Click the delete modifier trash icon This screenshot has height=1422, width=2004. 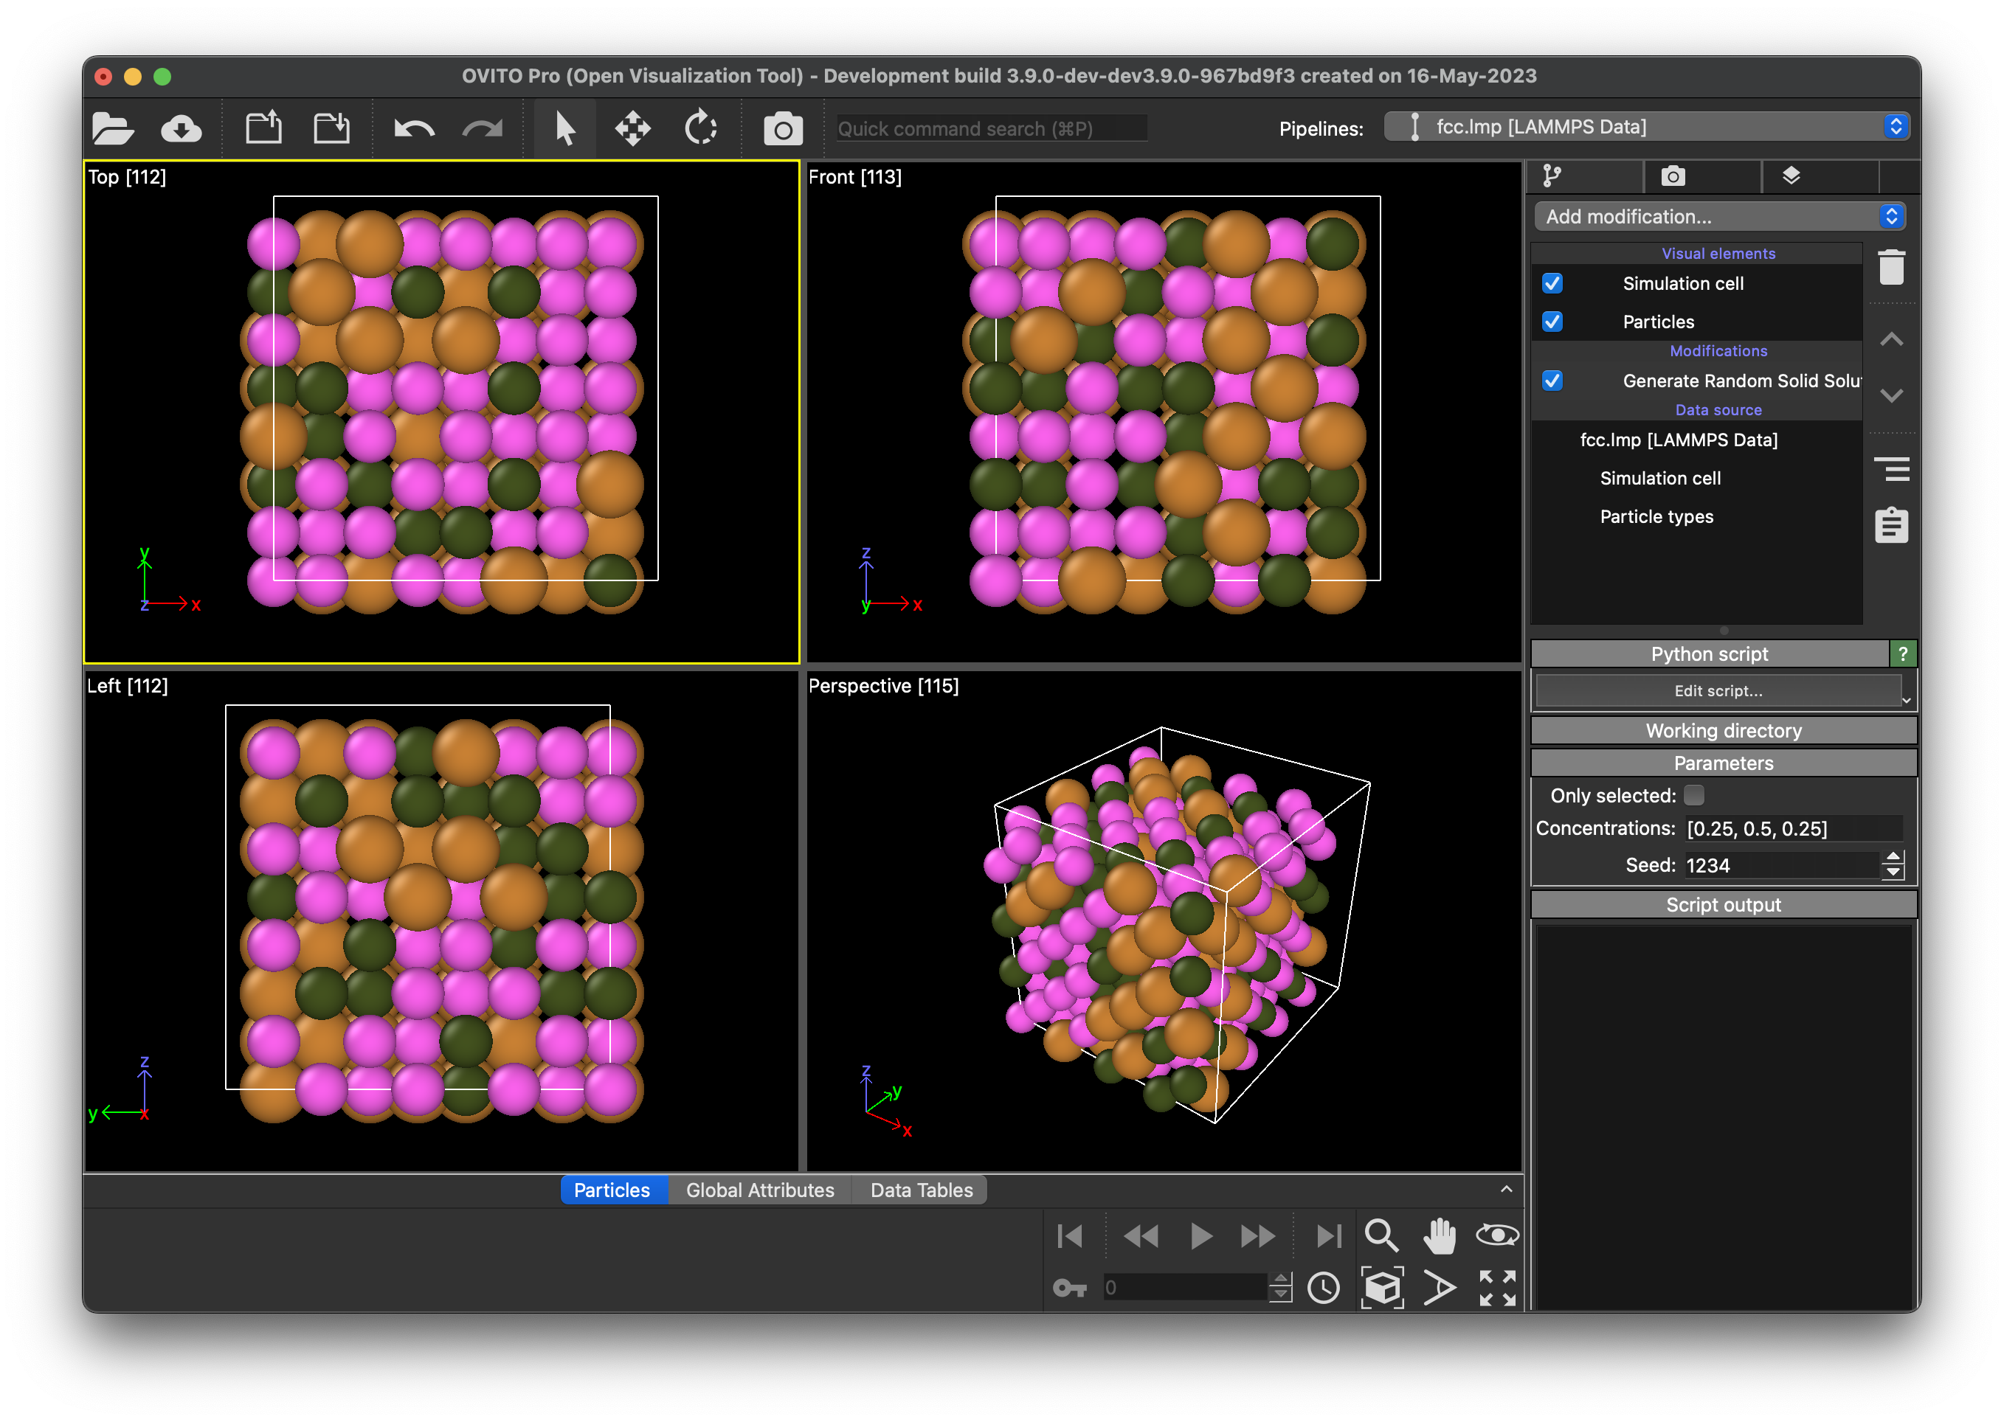tap(1891, 267)
